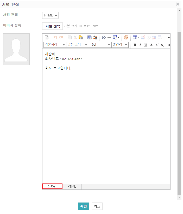Screen dimensions: 183x214
Task: Insert a horizontal line
Action: point(109,37)
